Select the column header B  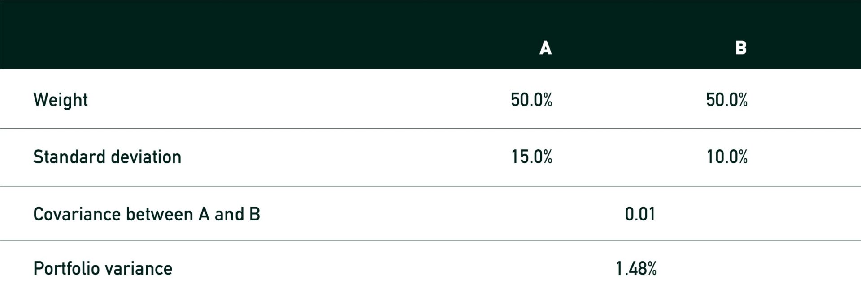[x=741, y=47]
